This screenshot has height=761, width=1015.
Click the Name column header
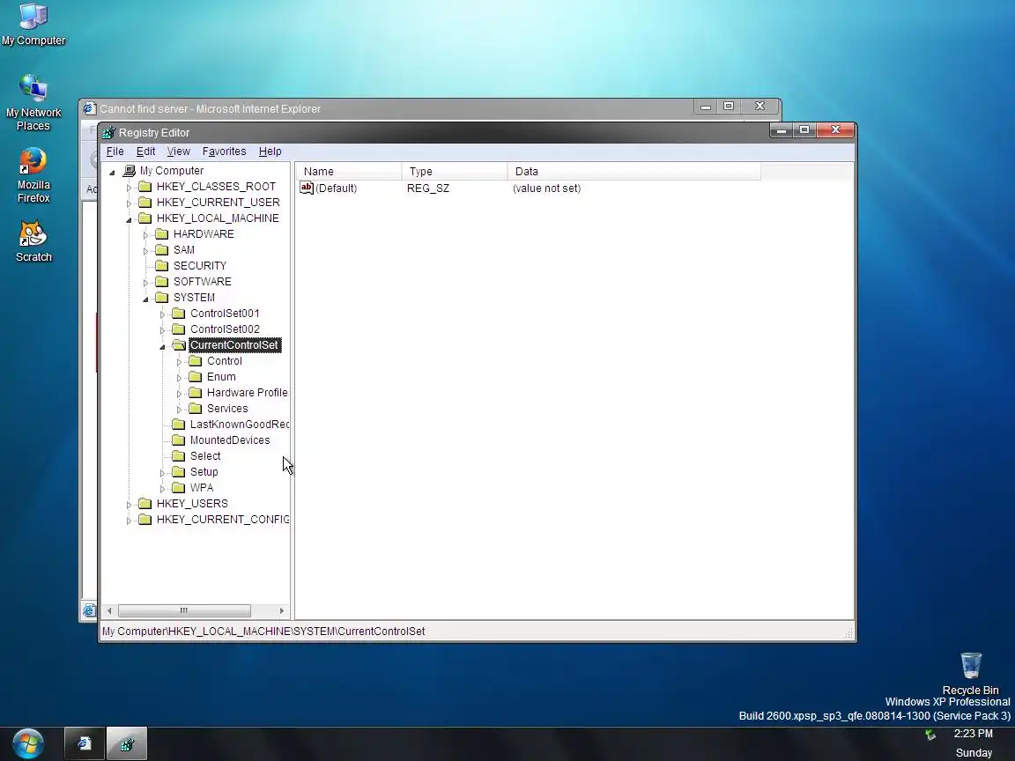pyautogui.click(x=348, y=172)
